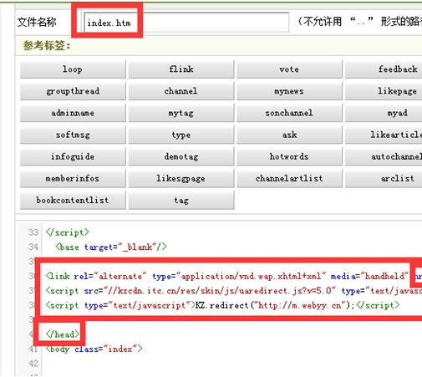This screenshot has height=377, width=422.
Task: Insert the loop tag
Action: click(73, 69)
